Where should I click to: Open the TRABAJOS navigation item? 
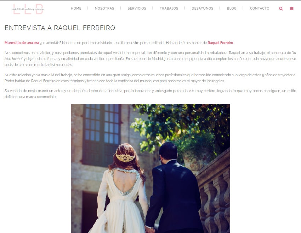[169, 8]
